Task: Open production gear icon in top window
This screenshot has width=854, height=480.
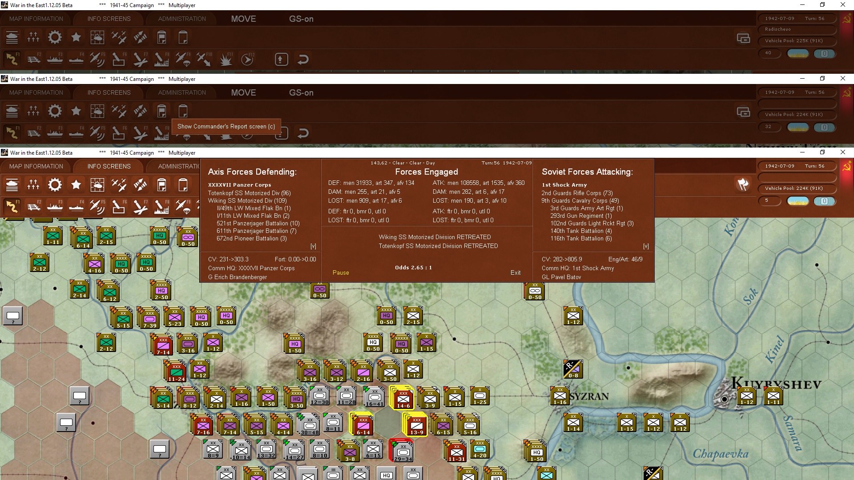Action: [55, 37]
